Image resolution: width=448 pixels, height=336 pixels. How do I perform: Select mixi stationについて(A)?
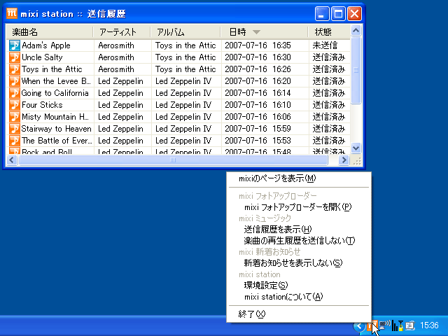point(299,297)
